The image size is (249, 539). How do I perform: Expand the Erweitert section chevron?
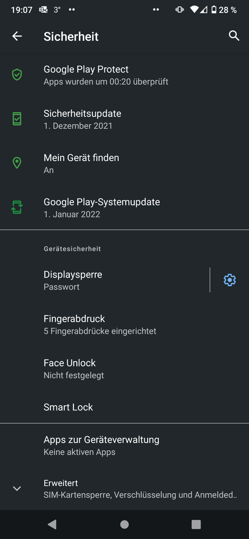click(17, 489)
